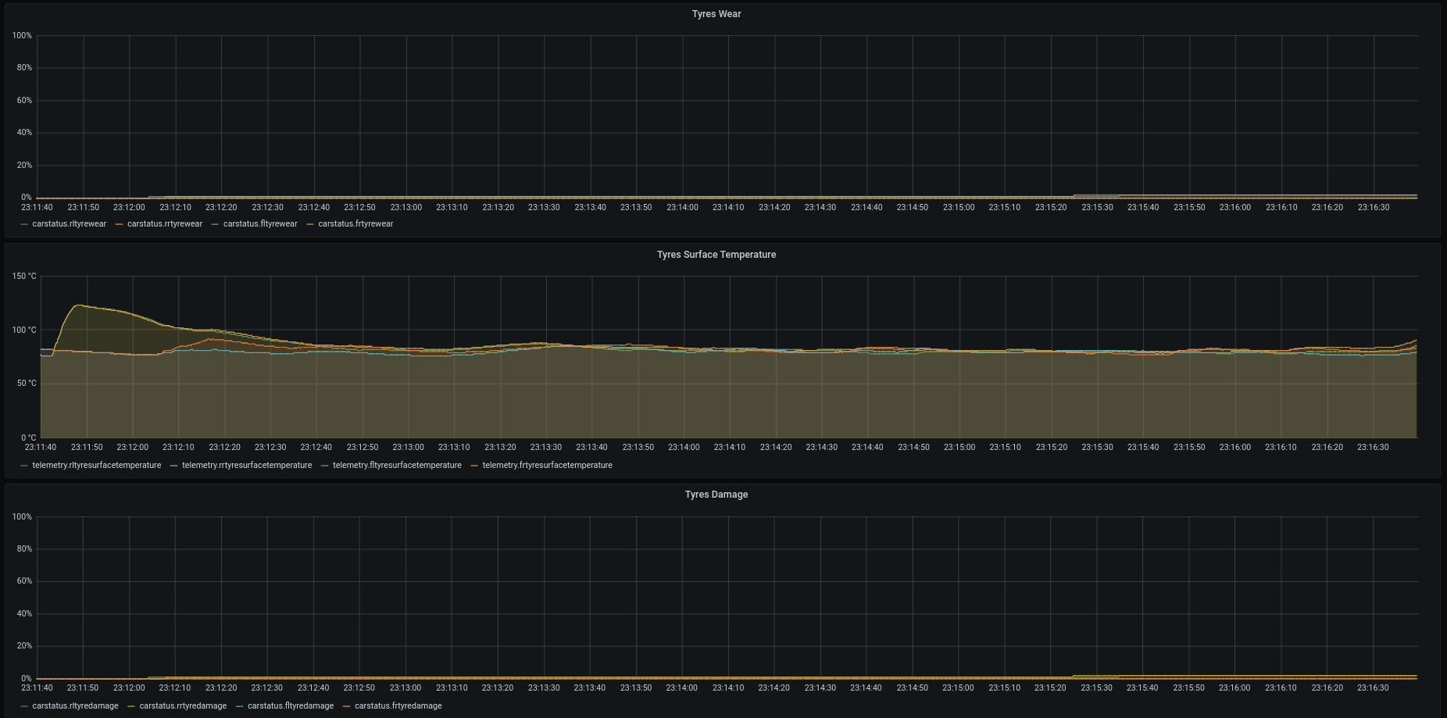Toggle the carstatus.frtyrewear legend series
The width and height of the screenshot is (1447, 718).
point(355,224)
